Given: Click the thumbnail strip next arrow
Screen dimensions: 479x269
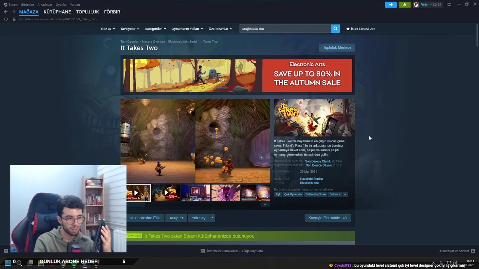Looking at the screenshot, I should (x=265, y=204).
